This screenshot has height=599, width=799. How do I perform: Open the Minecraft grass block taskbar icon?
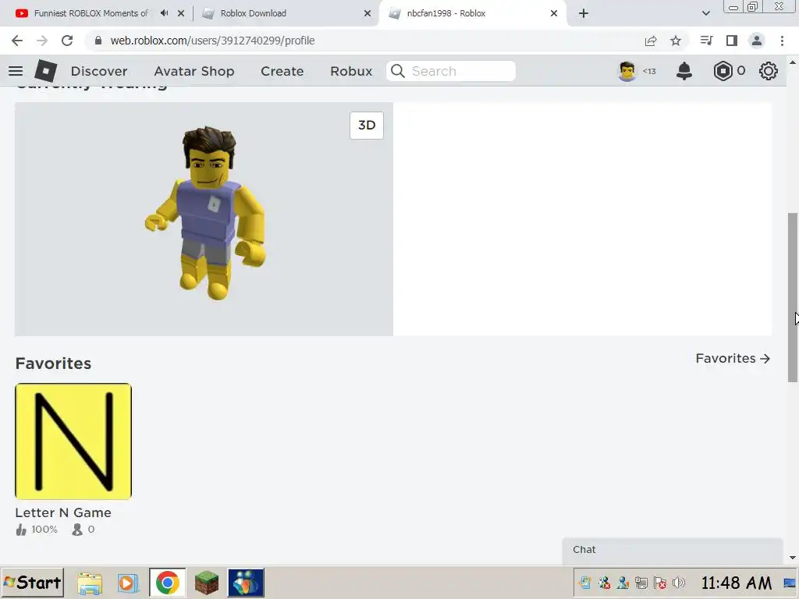click(x=206, y=583)
